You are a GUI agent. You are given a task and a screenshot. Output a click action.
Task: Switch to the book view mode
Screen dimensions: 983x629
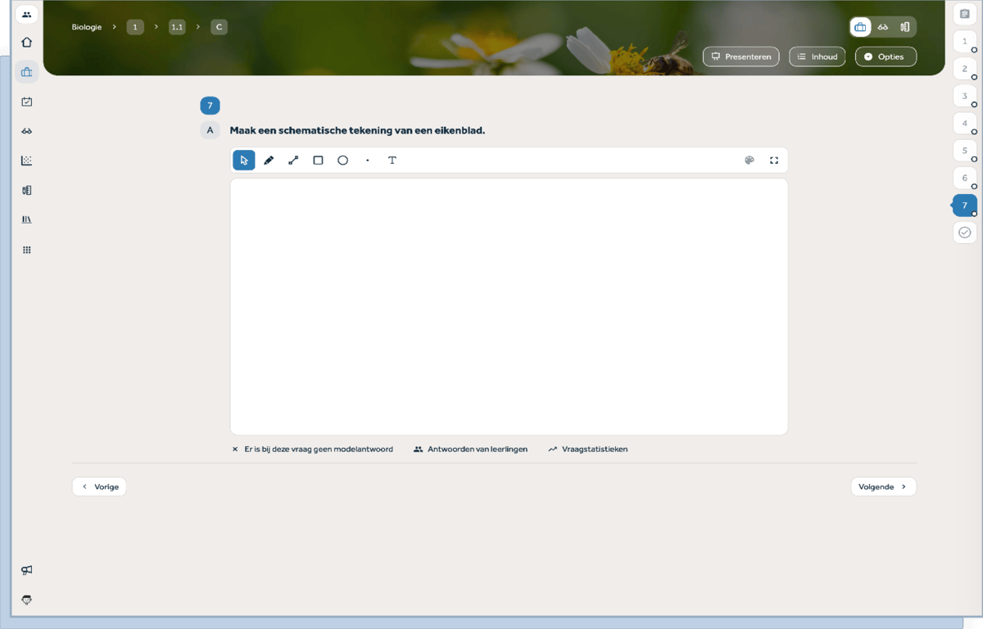(x=905, y=27)
